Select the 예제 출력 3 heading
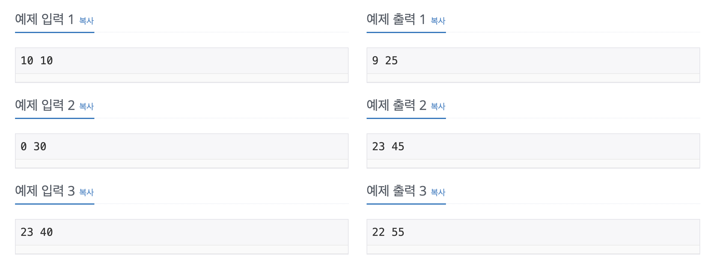Image resolution: width=726 pixels, height=265 pixels. point(396,191)
